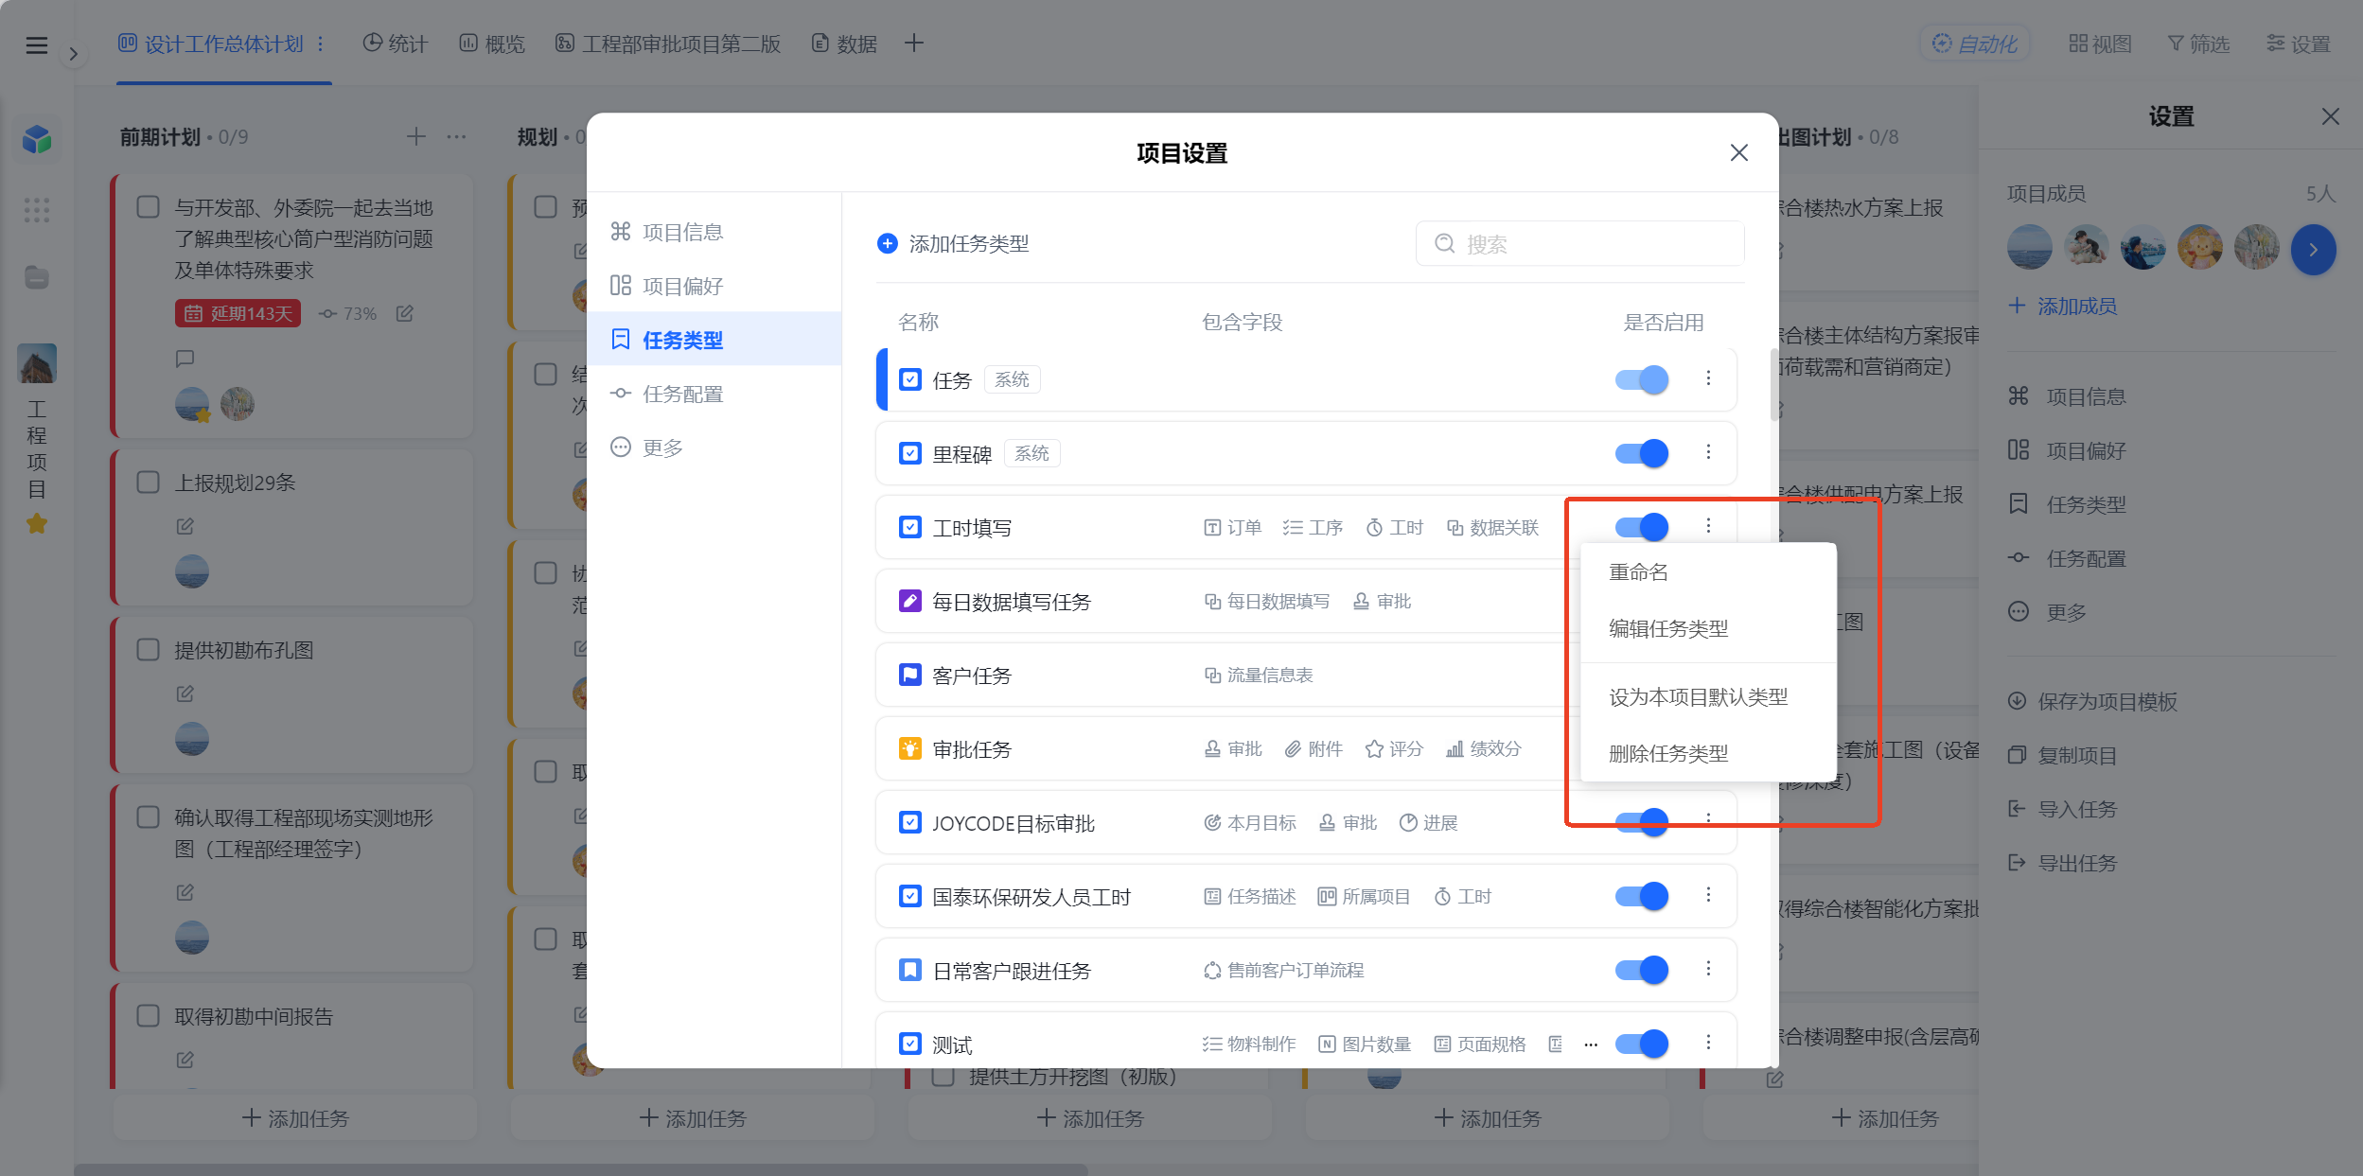Open the 视图 options
This screenshot has width=2363, height=1176.
coord(2100,44)
